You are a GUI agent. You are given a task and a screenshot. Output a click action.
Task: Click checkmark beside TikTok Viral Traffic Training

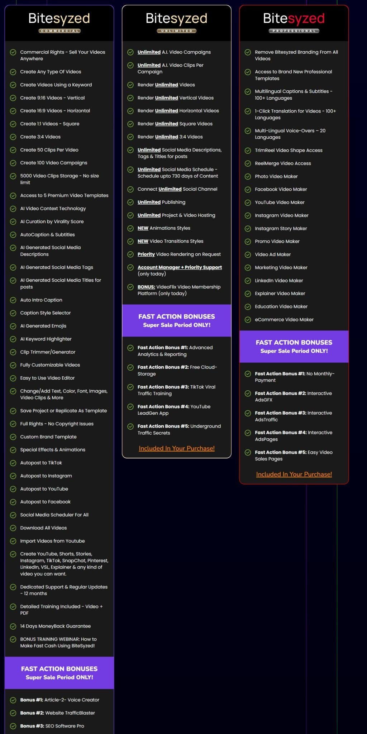point(130,387)
